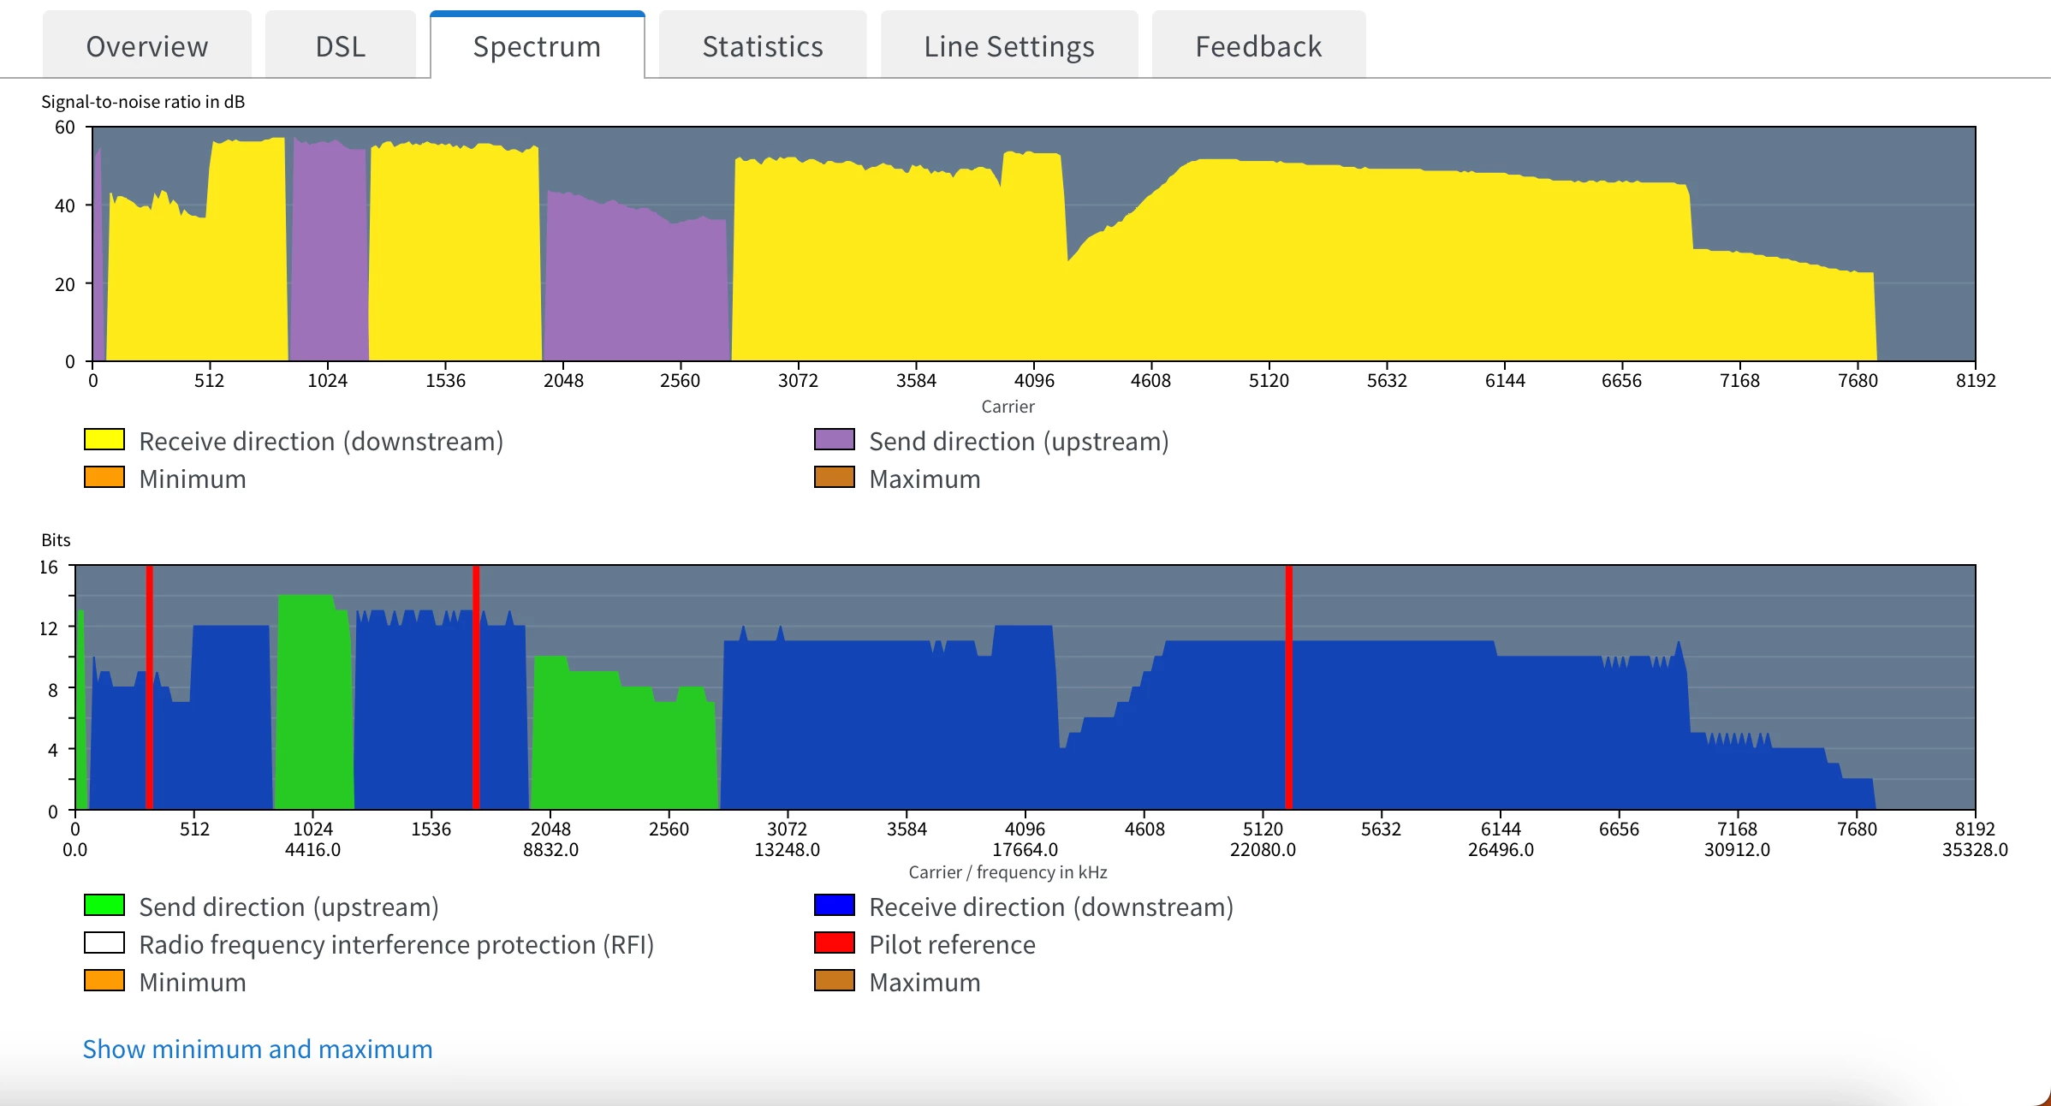Screen dimensions: 2051x1106
Task: Click the red pilot marker near carrier 1536
Action: 476,685
